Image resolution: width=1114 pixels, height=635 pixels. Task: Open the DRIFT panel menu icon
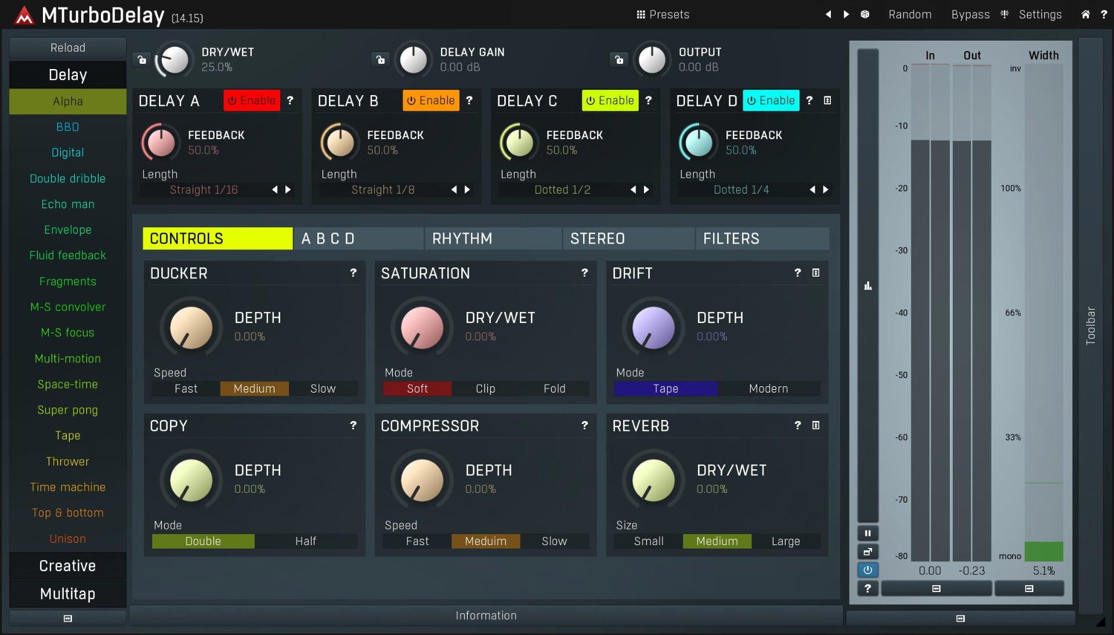816,273
